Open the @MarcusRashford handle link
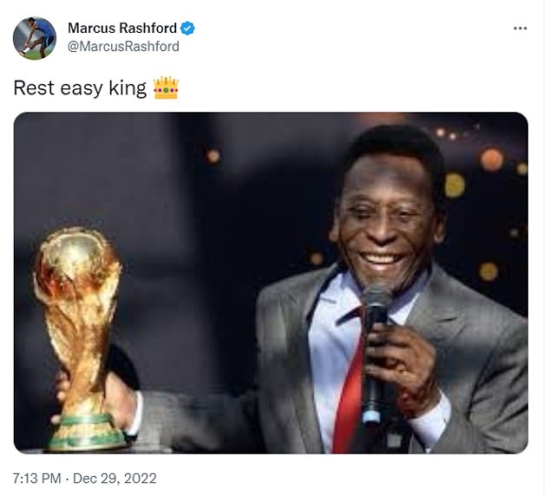Viewport: 550px width, 495px height. (x=123, y=47)
